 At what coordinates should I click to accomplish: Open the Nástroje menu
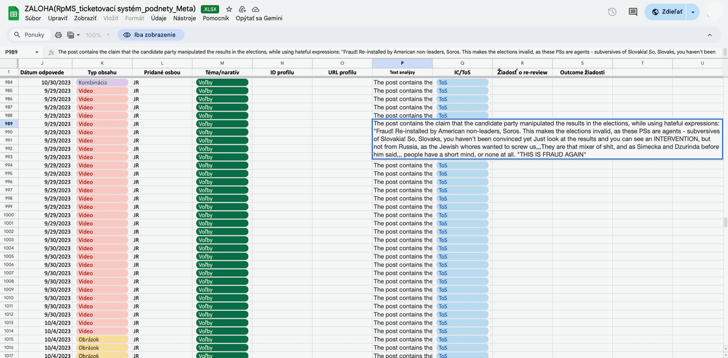click(184, 18)
